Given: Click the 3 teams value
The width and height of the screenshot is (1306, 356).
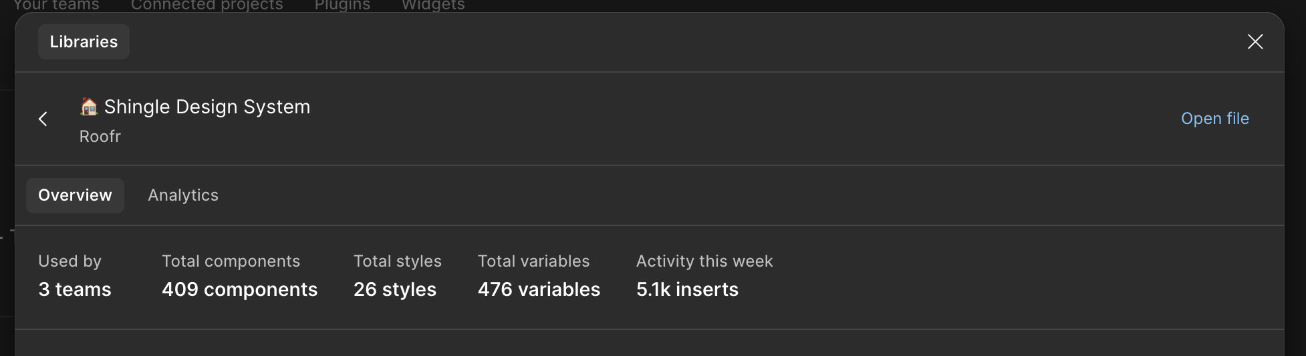Looking at the screenshot, I should tap(75, 289).
